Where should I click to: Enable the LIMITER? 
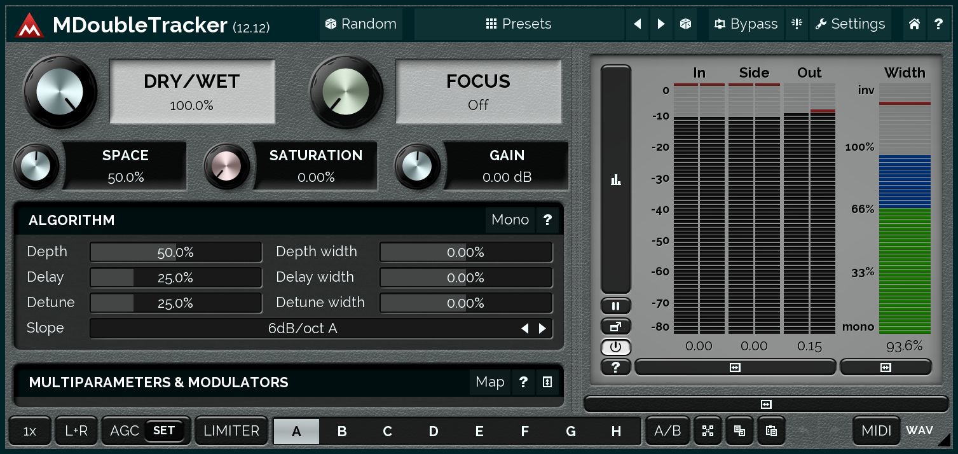231,430
